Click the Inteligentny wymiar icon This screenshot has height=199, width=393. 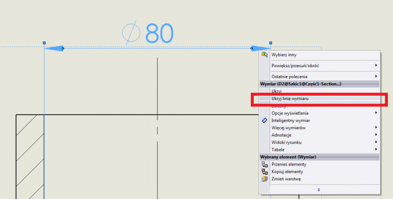click(264, 120)
